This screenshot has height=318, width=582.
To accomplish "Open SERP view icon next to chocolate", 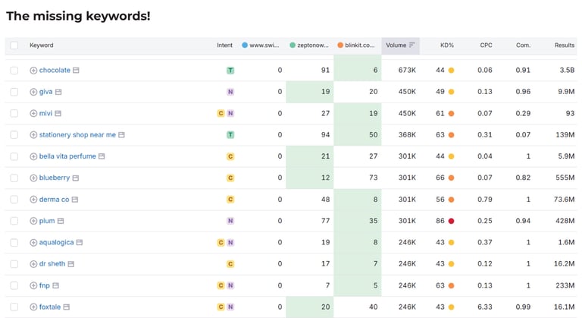I will tap(76, 71).
